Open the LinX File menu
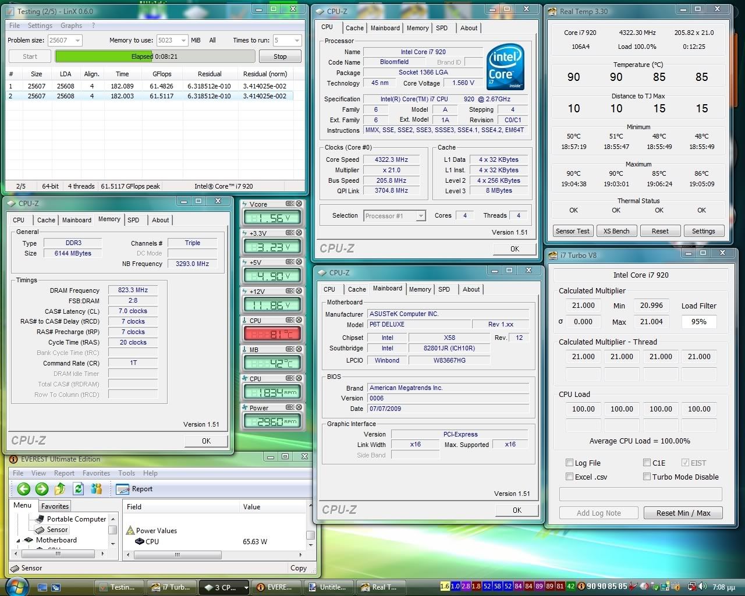The image size is (745, 596). (15, 26)
